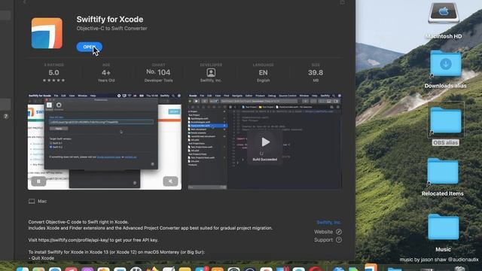Pause the first preview video
This screenshot has height=271, width=482.
pos(38,181)
